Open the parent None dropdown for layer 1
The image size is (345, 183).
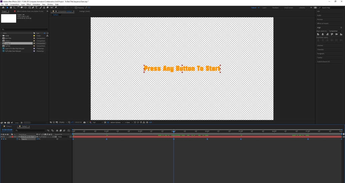(63, 137)
